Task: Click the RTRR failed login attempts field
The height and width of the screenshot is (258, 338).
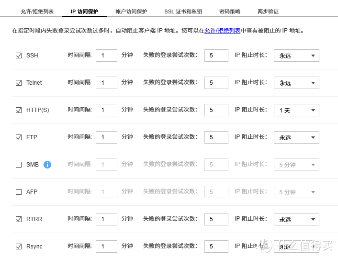Action: point(216,219)
